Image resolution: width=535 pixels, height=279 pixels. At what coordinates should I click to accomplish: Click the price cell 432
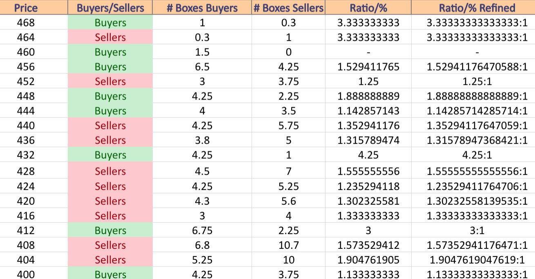point(26,155)
